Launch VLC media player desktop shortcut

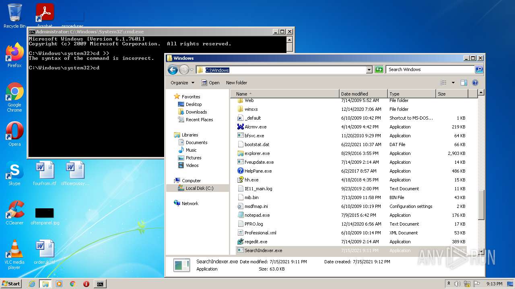pyautogui.click(x=14, y=254)
